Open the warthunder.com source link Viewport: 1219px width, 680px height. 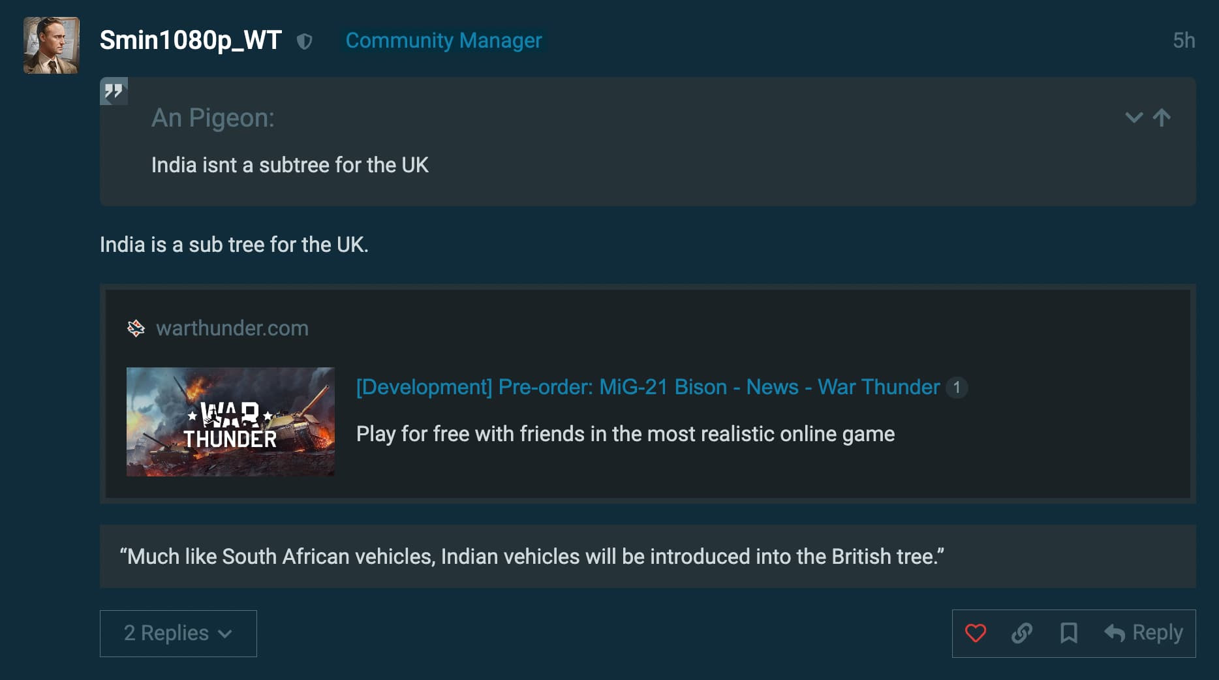(x=232, y=328)
